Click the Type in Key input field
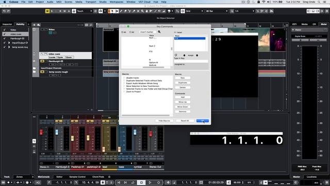Image resolution: width=330 pixels, height=186 pixels. [191, 61]
